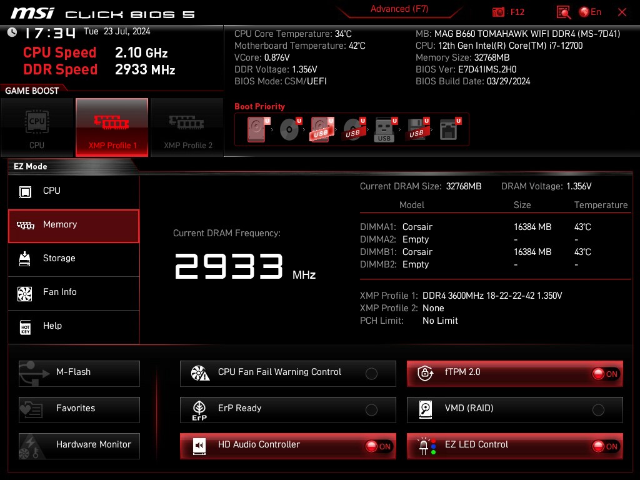
Task: Select the first hard disk boot device icon
Action: coord(258,129)
